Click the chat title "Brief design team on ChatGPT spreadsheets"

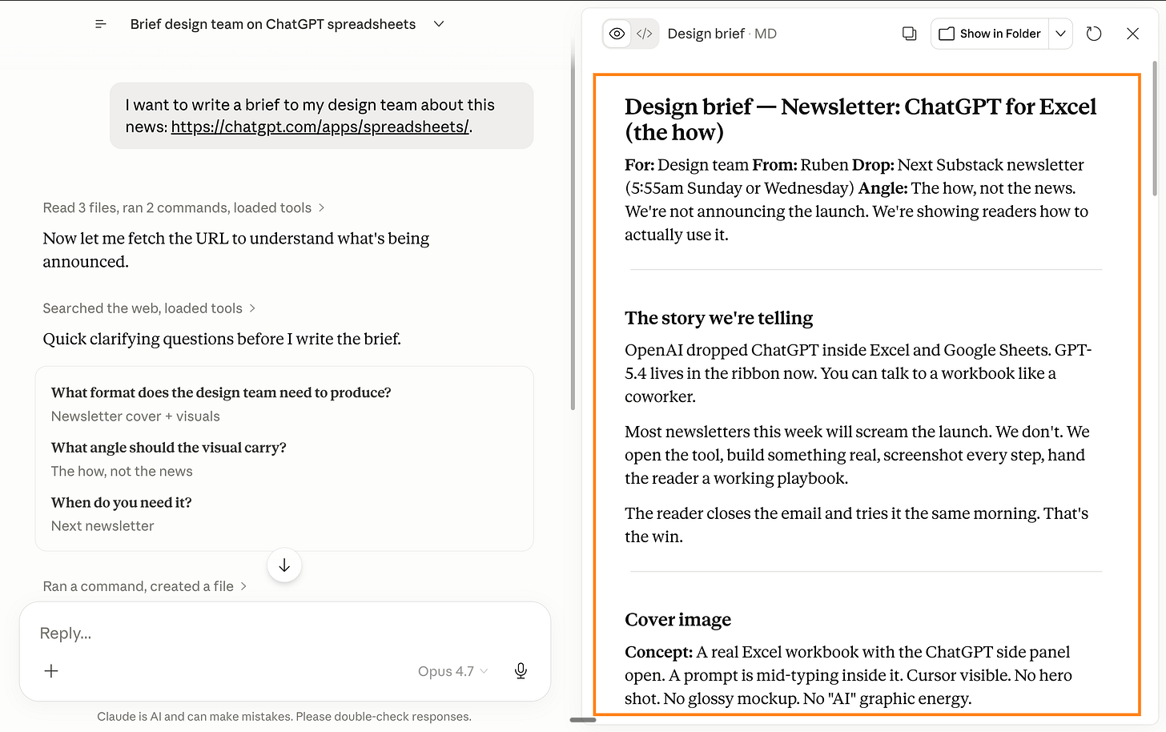[273, 24]
